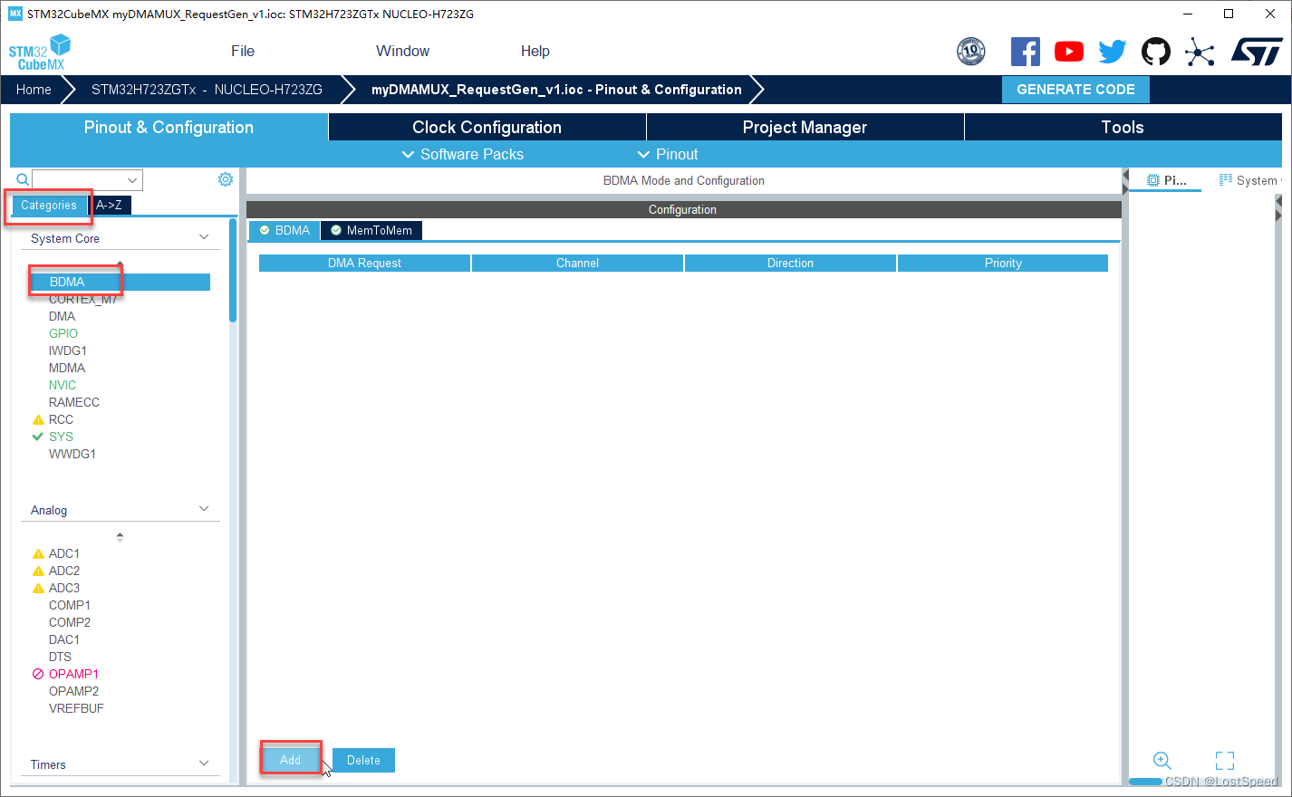This screenshot has height=797, width=1292.
Task: Open the GitHub link icon
Action: (x=1155, y=52)
